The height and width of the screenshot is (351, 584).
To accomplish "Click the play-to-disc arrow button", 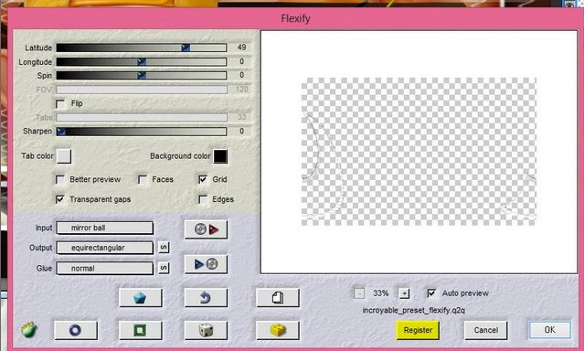I will coord(206,264).
